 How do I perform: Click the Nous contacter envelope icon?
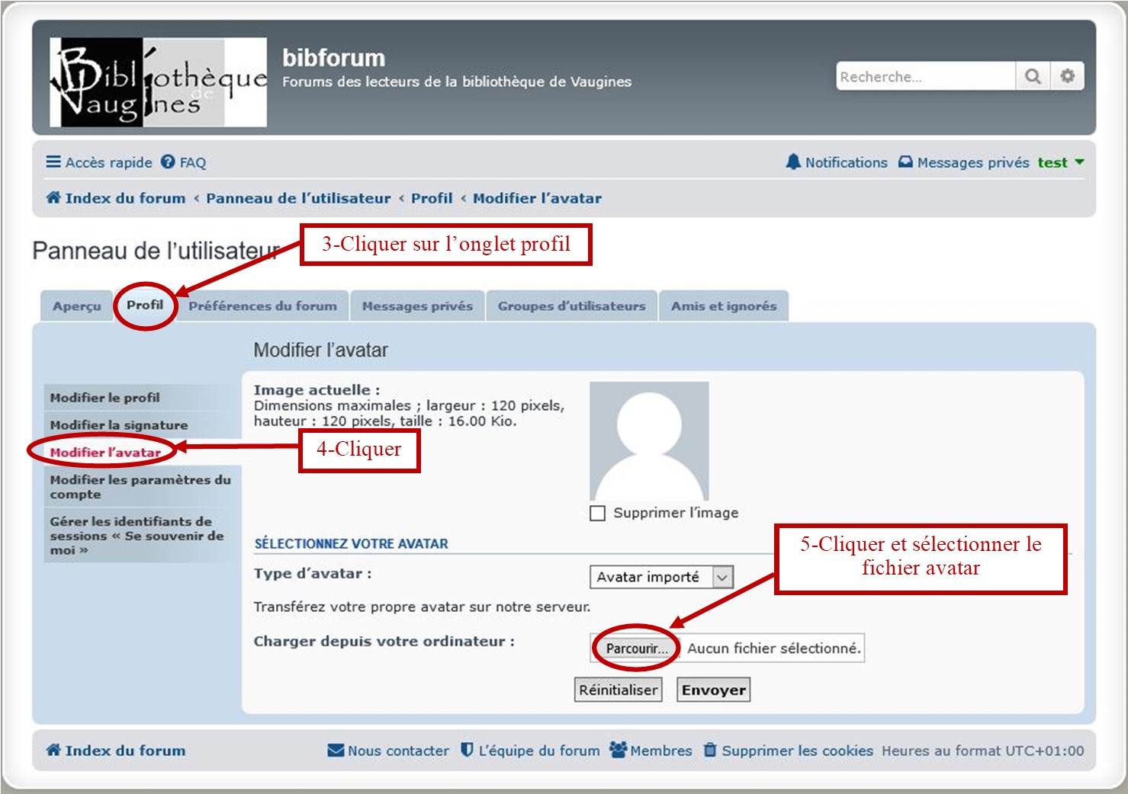tap(336, 751)
